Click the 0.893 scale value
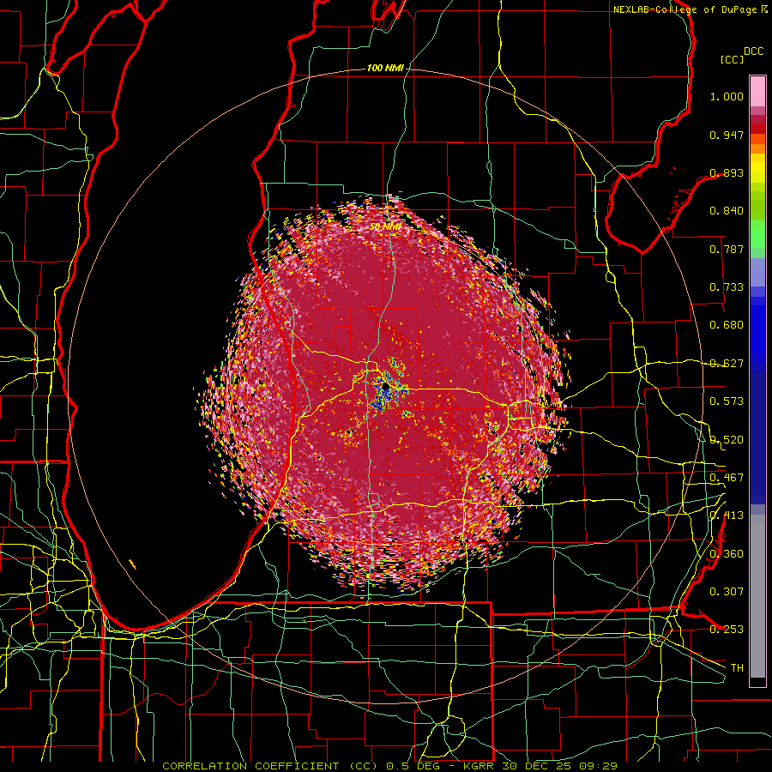772x772 pixels. [x=727, y=172]
